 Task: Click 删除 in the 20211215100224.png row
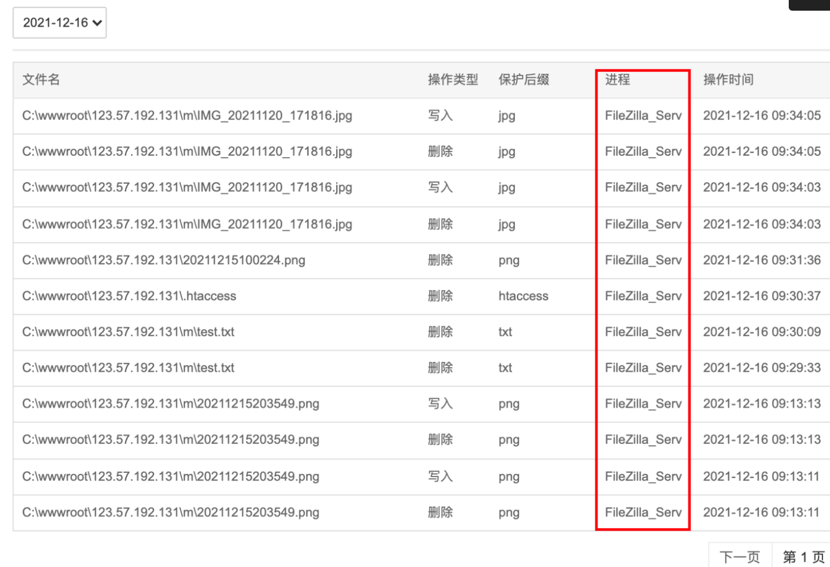point(440,260)
